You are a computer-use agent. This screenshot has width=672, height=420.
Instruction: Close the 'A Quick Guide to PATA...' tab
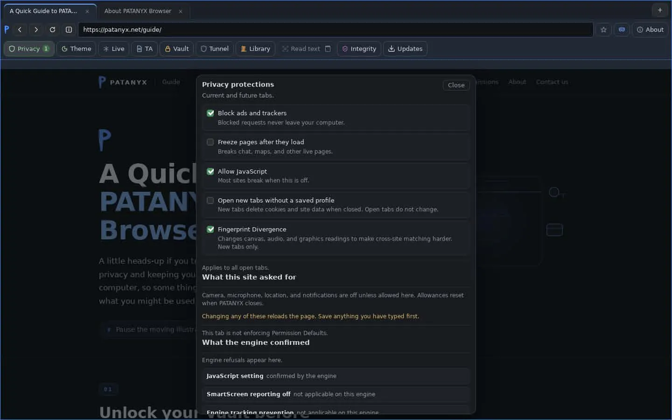tap(87, 11)
